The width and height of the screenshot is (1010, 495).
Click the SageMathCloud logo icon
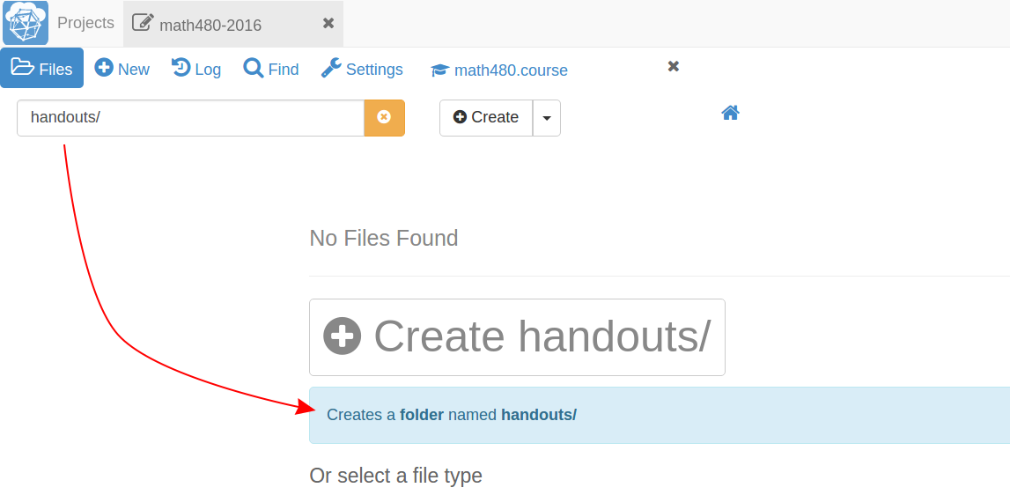click(26, 23)
